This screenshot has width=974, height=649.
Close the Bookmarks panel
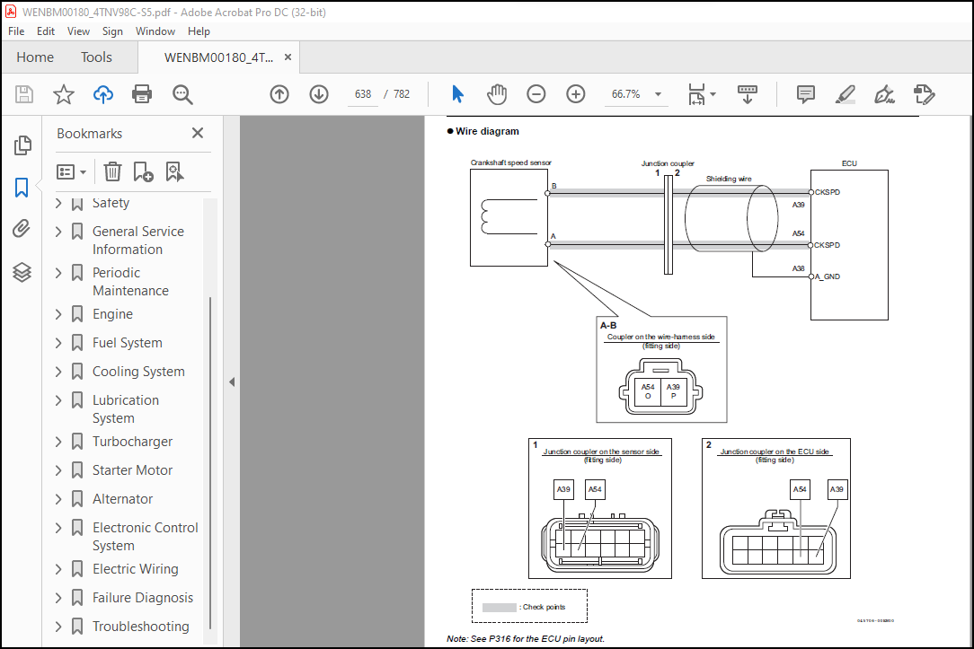click(198, 133)
